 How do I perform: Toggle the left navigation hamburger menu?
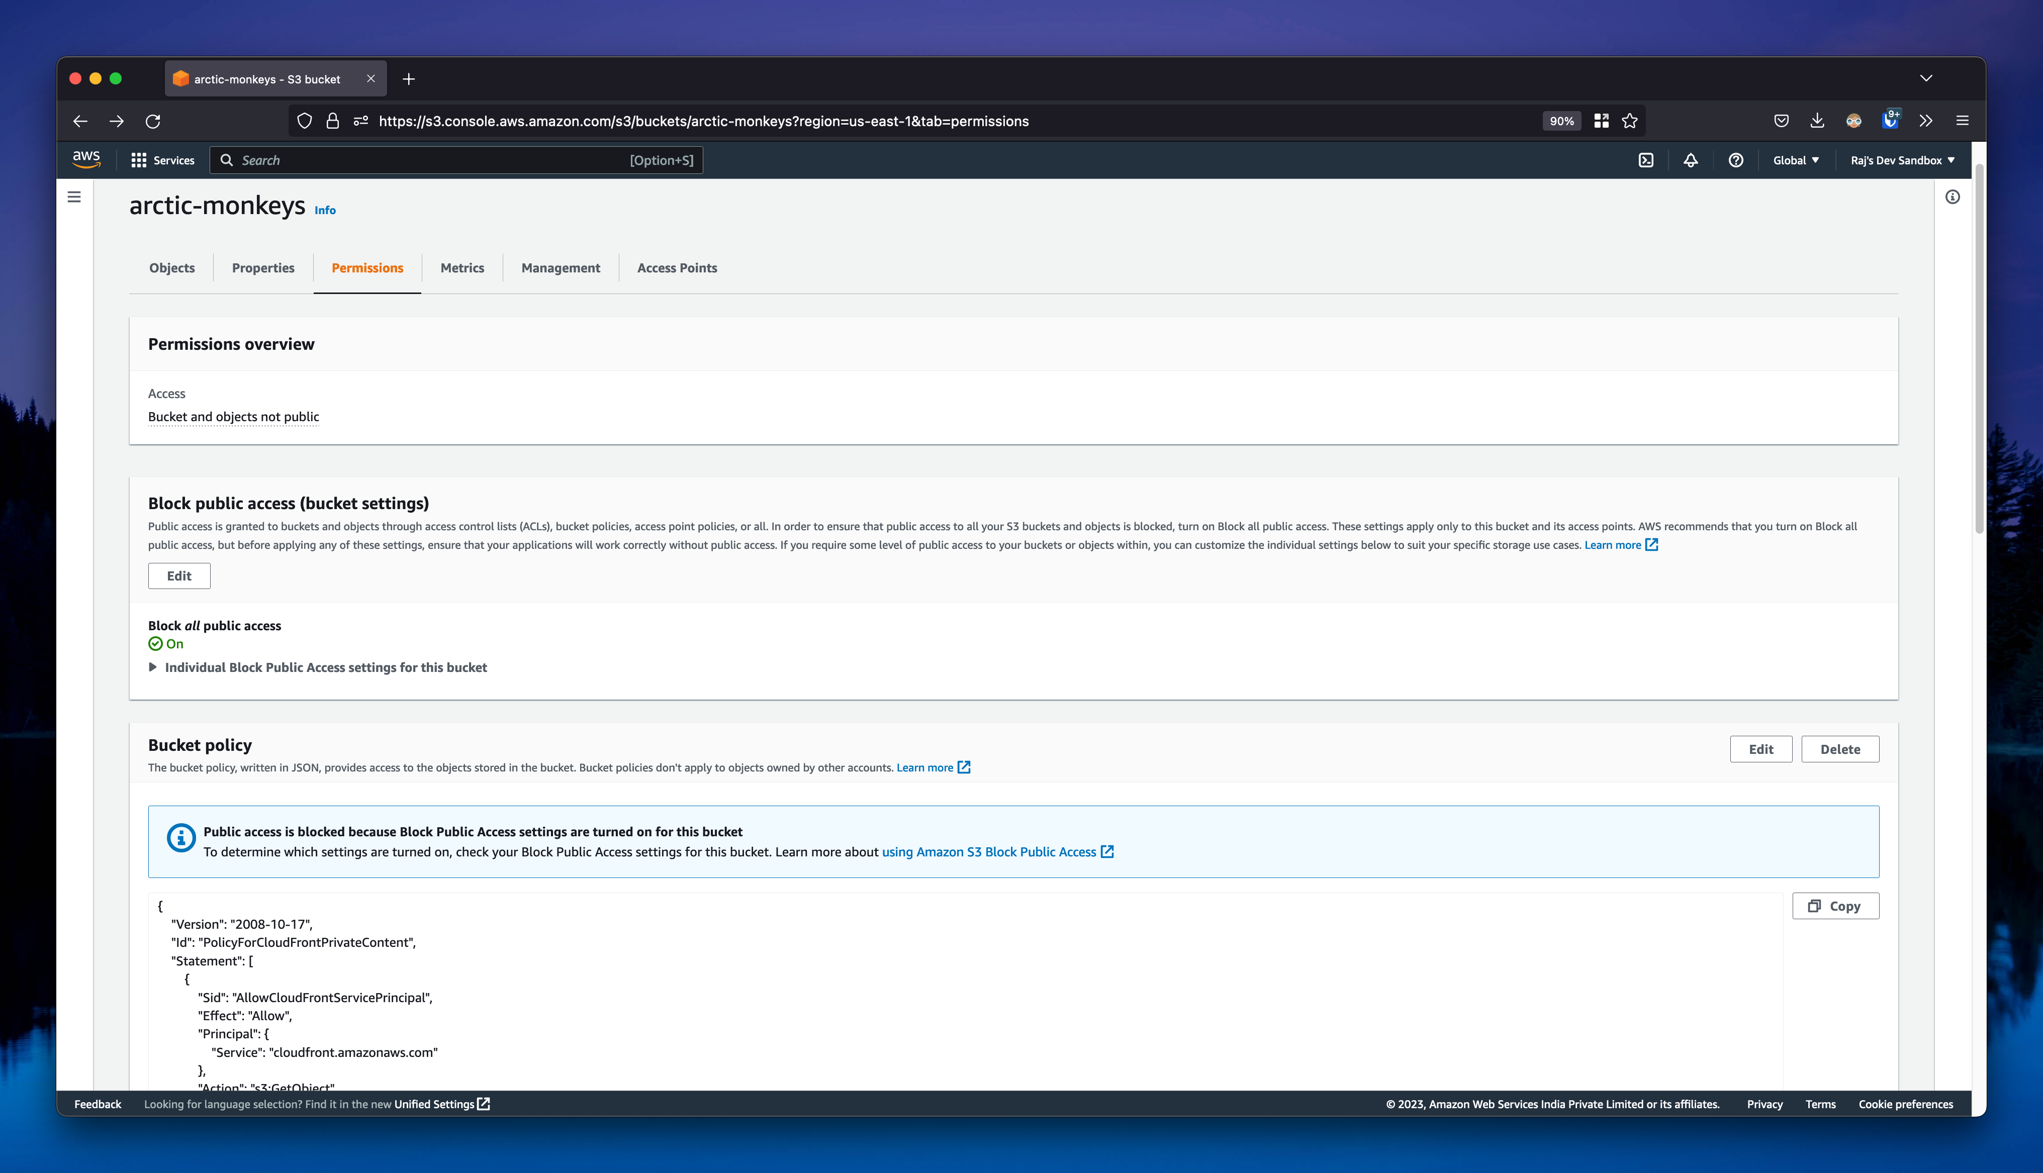coord(74,197)
